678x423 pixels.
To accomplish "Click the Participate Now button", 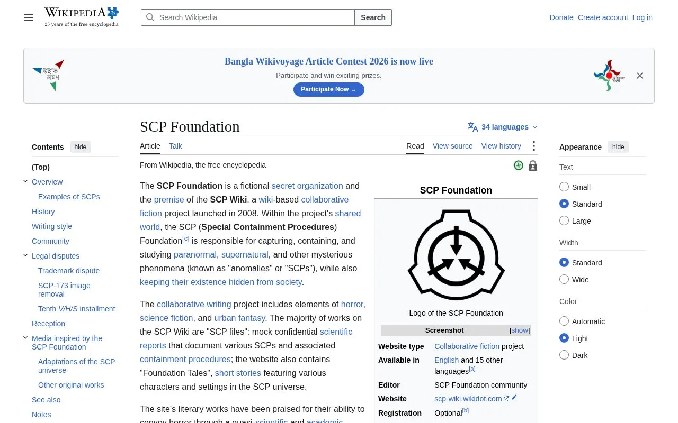I will click(x=329, y=89).
